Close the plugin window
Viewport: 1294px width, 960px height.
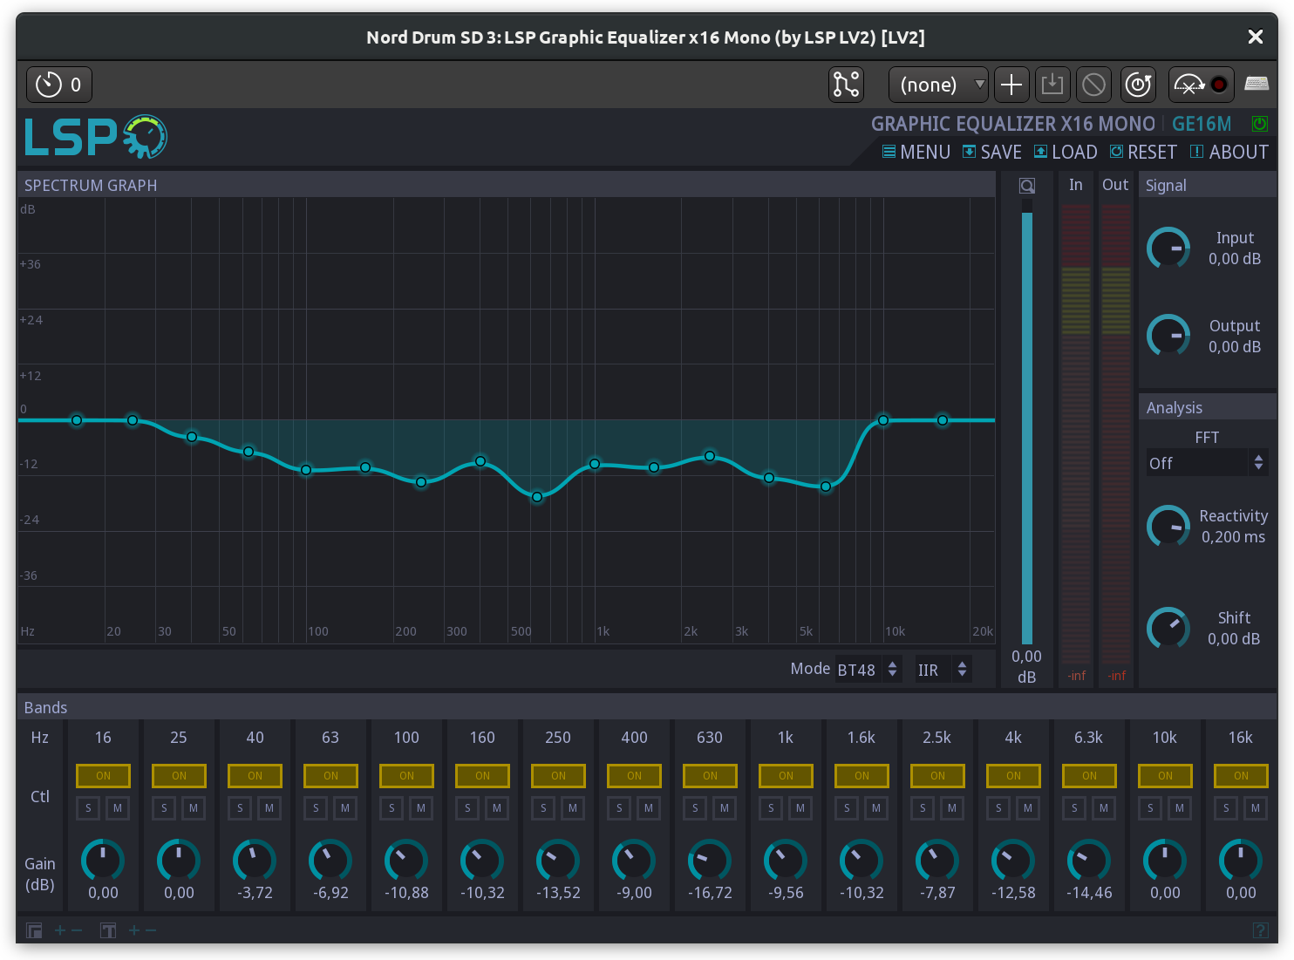pyautogui.click(x=1256, y=37)
